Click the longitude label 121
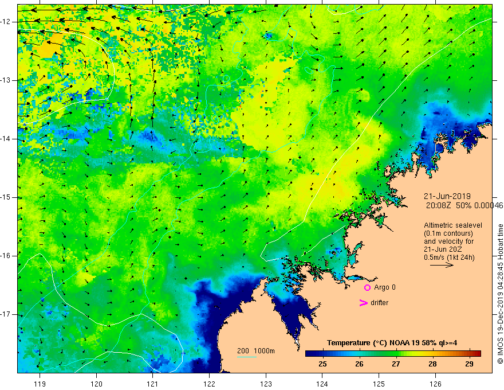This screenshot has width=504, height=390. pyautogui.click(x=153, y=384)
